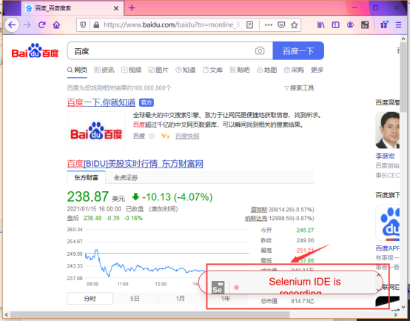This screenshot has height=321, width=410.
Task: Show the sidebars icon
Action: [x=335, y=25]
